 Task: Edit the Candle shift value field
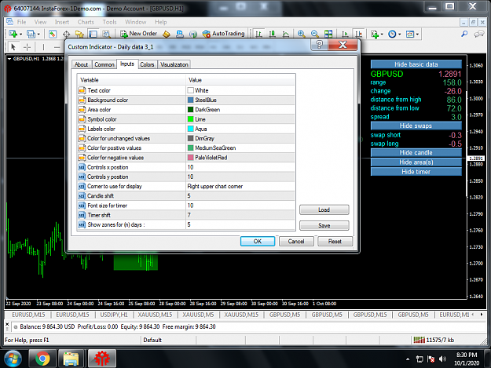pyautogui.click(x=240, y=195)
